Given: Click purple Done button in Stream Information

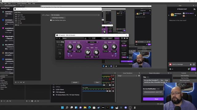Looking at the screenshot, I should 153,99.
